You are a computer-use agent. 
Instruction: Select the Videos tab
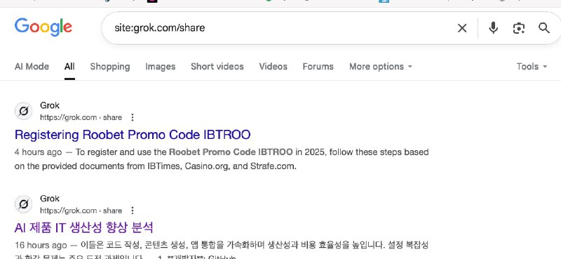click(x=273, y=67)
